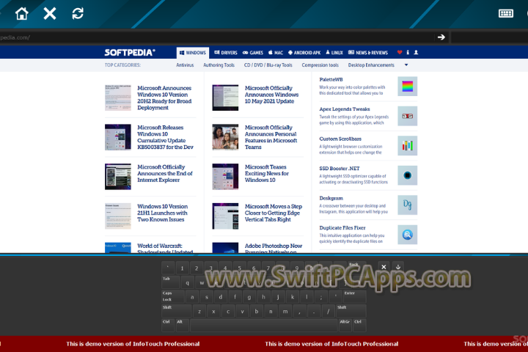
Task: Open the Desktop Enhancements category
Action: click(371, 65)
